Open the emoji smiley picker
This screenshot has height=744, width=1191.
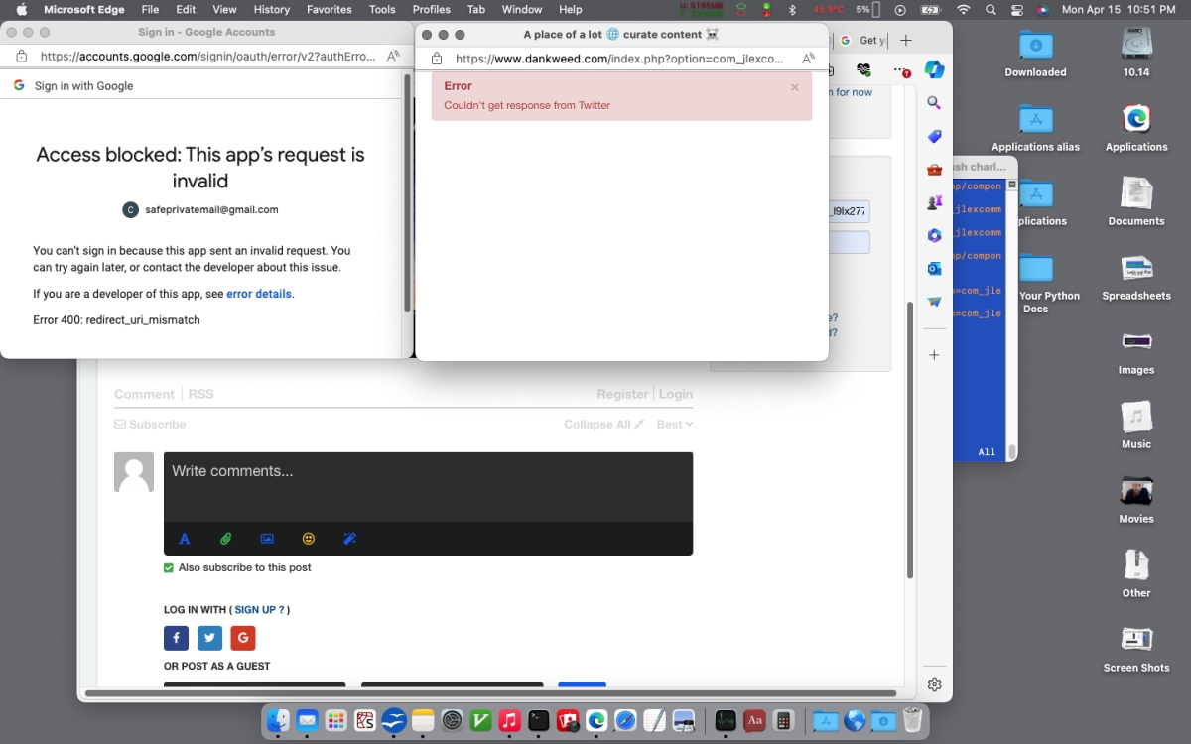(x=309, y=539)
